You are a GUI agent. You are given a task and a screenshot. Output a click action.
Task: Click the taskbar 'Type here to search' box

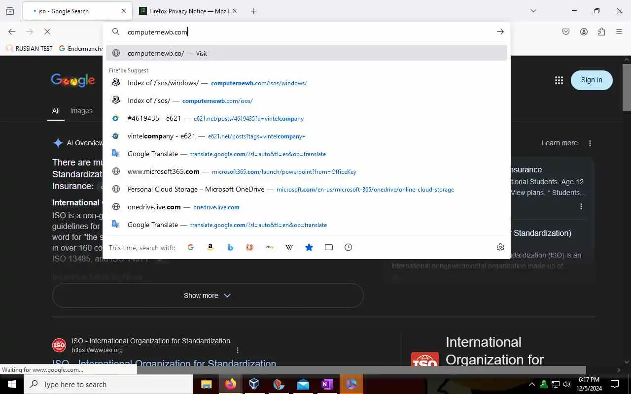click(108, 384)
